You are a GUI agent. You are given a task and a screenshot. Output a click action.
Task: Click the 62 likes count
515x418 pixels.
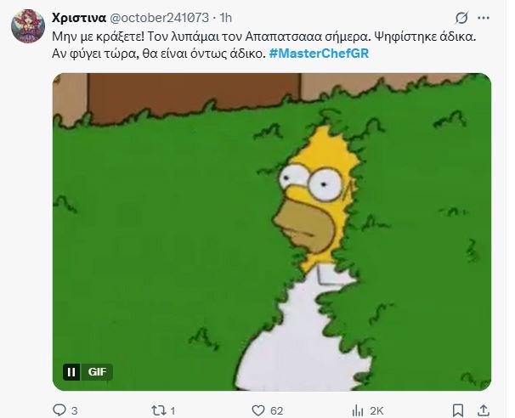tap(276, 410)
